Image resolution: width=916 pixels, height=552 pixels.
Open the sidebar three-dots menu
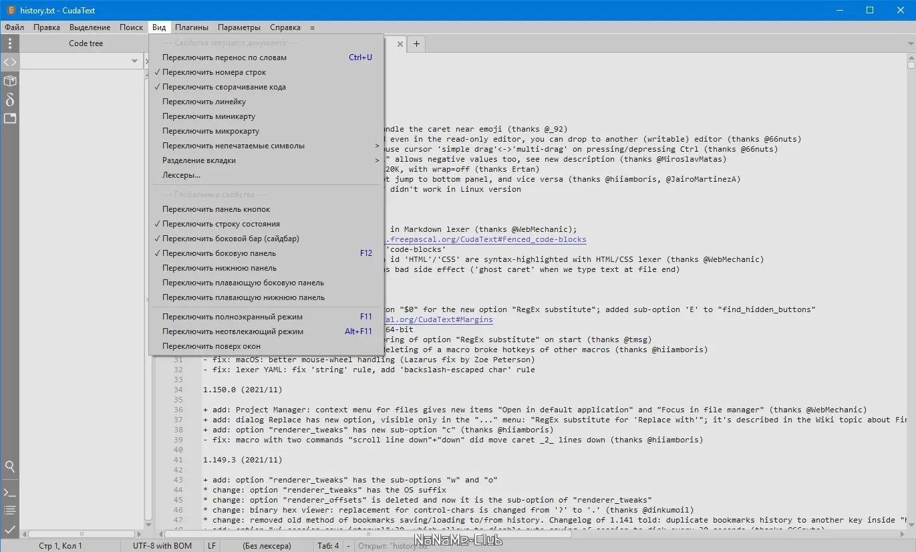click(x=10, y=43)
